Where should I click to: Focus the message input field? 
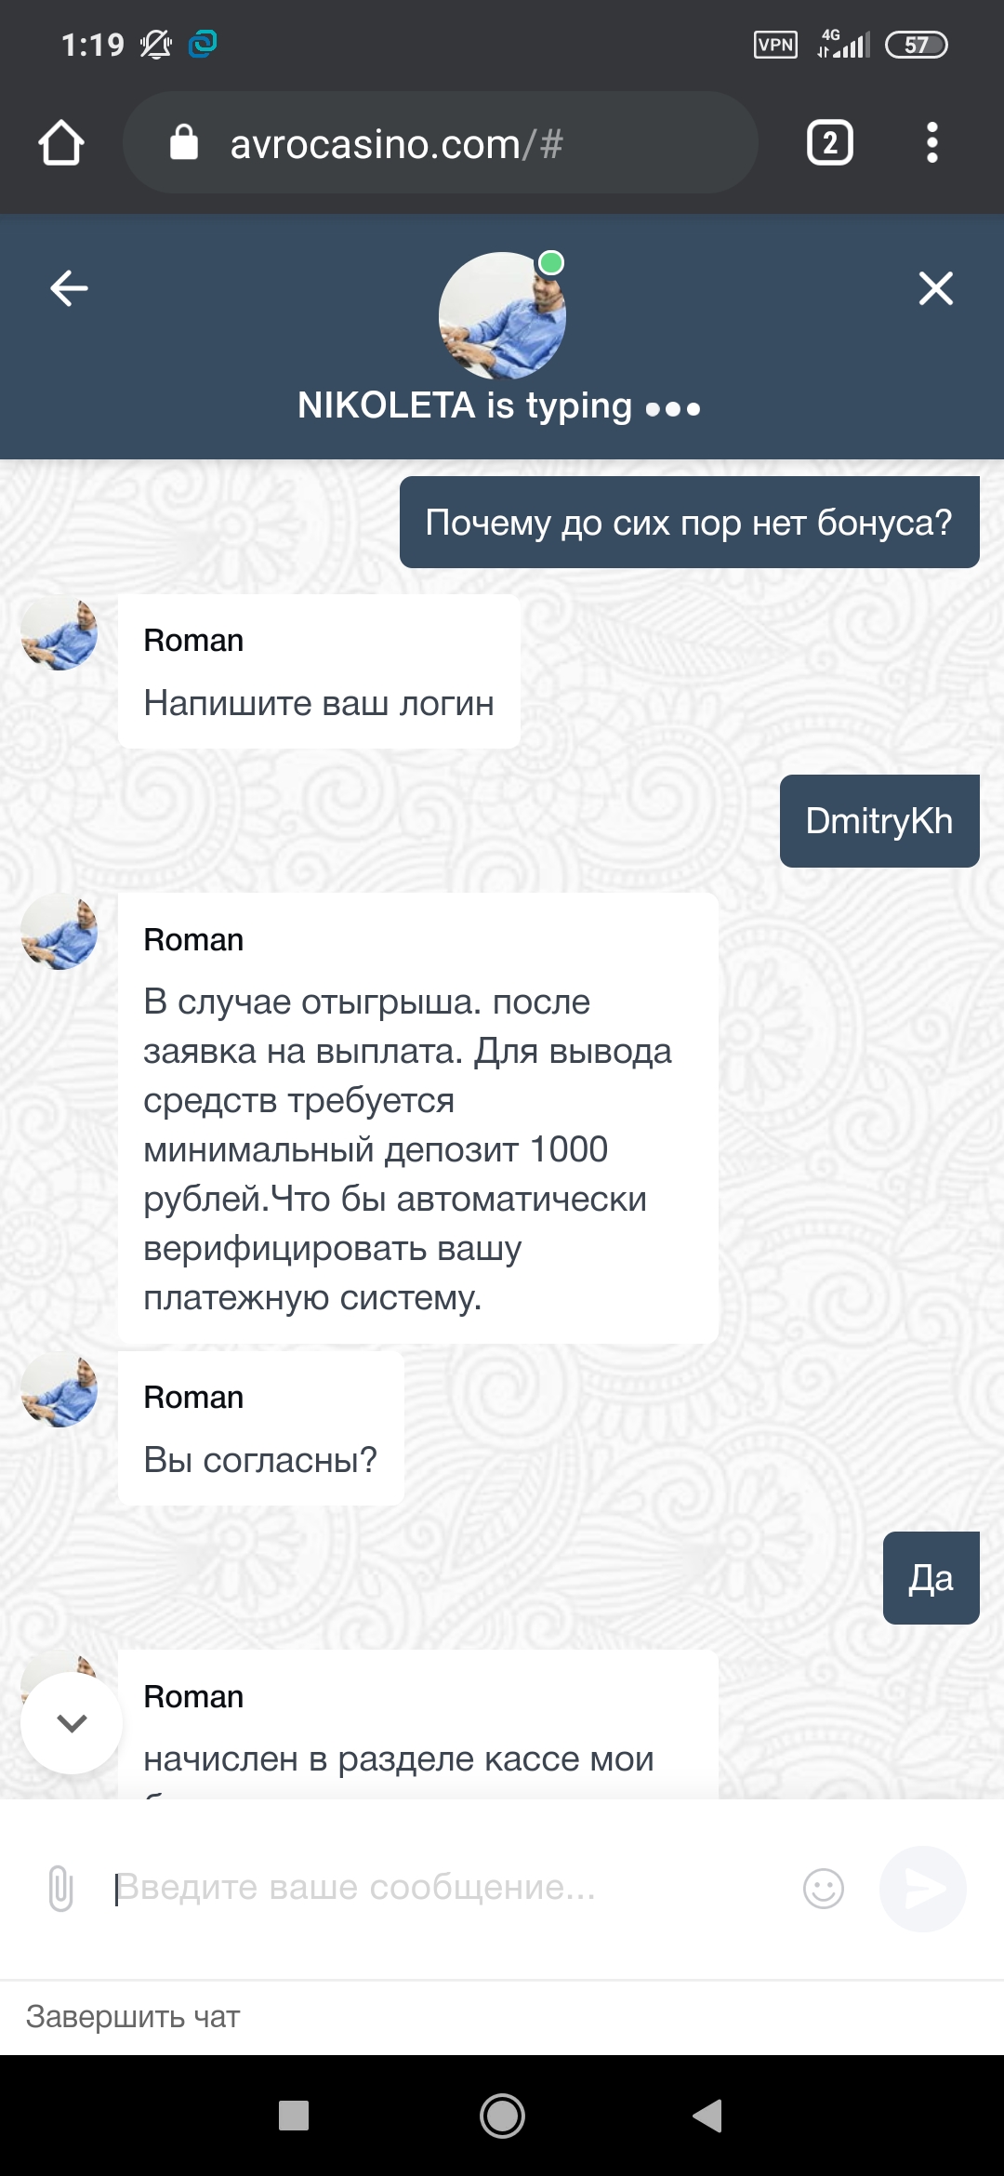[x=446, y=1888]
